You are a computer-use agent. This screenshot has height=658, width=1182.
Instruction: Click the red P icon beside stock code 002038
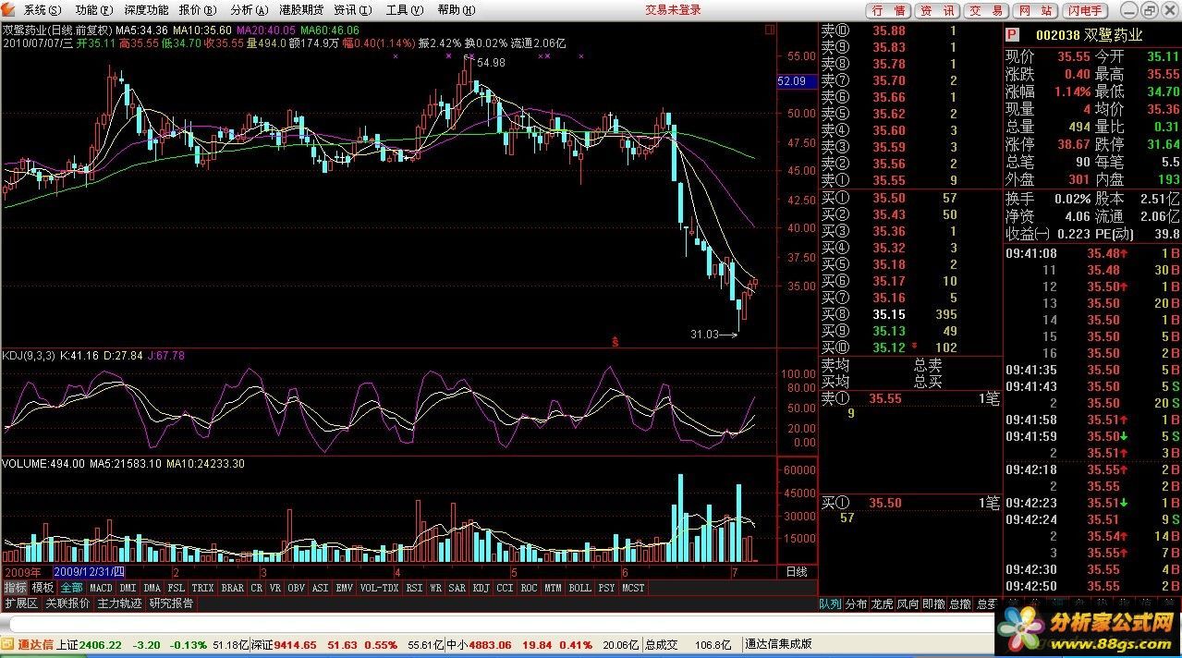tap(1012, 35)
